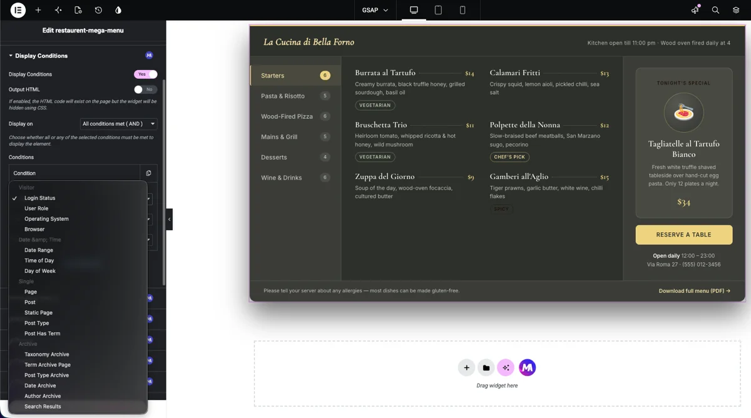Open the Pasta & Risotto category

coord(295,96)
